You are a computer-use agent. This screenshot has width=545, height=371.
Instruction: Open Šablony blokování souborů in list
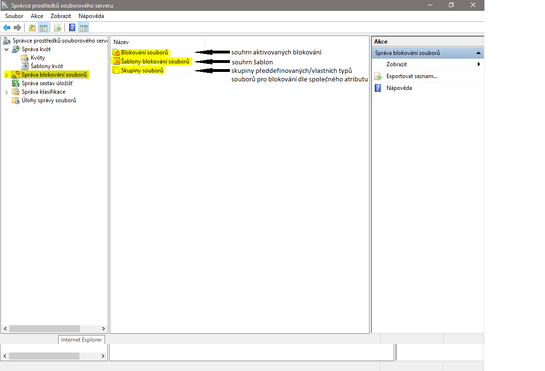coord(155,62)
